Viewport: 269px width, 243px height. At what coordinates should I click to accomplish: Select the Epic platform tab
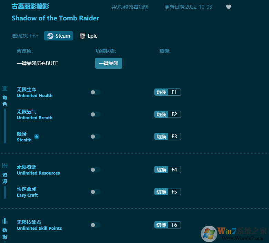pyautogui.click(x=89, y=36)
